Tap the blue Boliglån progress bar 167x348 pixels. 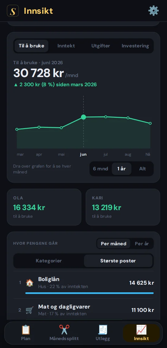click(x=90, y=293)
